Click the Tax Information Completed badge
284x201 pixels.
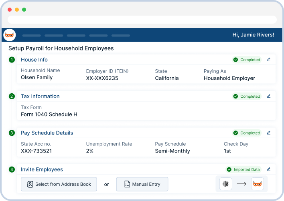(247, 96)
